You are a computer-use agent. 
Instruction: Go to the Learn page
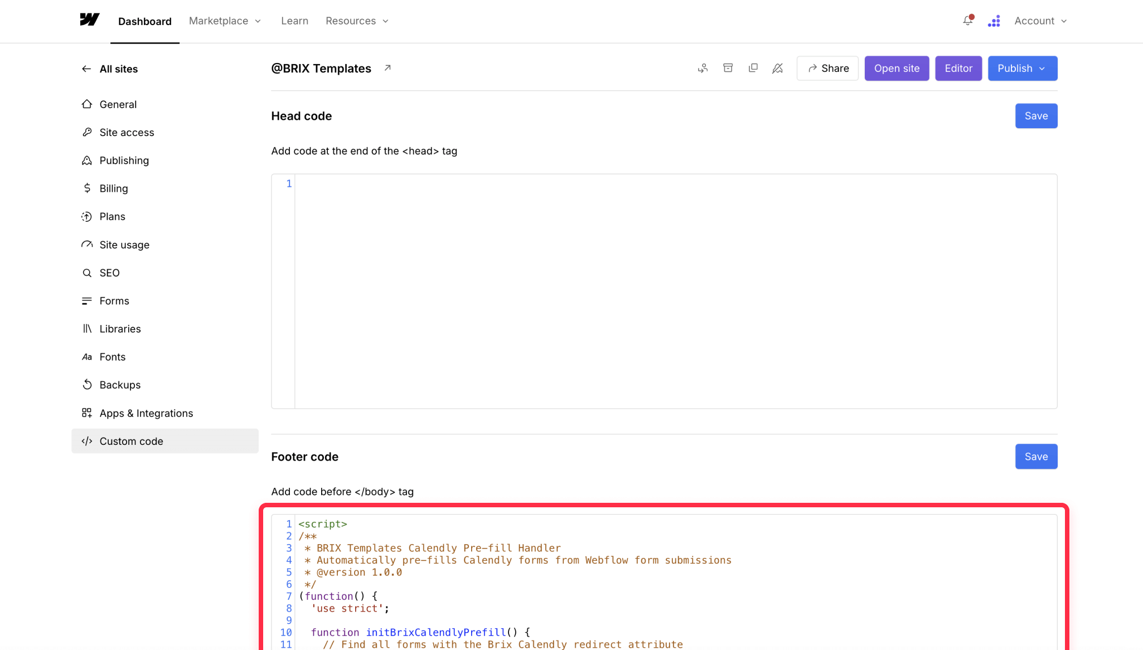[294, 21]
